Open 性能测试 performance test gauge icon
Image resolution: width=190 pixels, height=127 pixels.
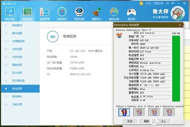pyautogui.click(x=62, y=14)
